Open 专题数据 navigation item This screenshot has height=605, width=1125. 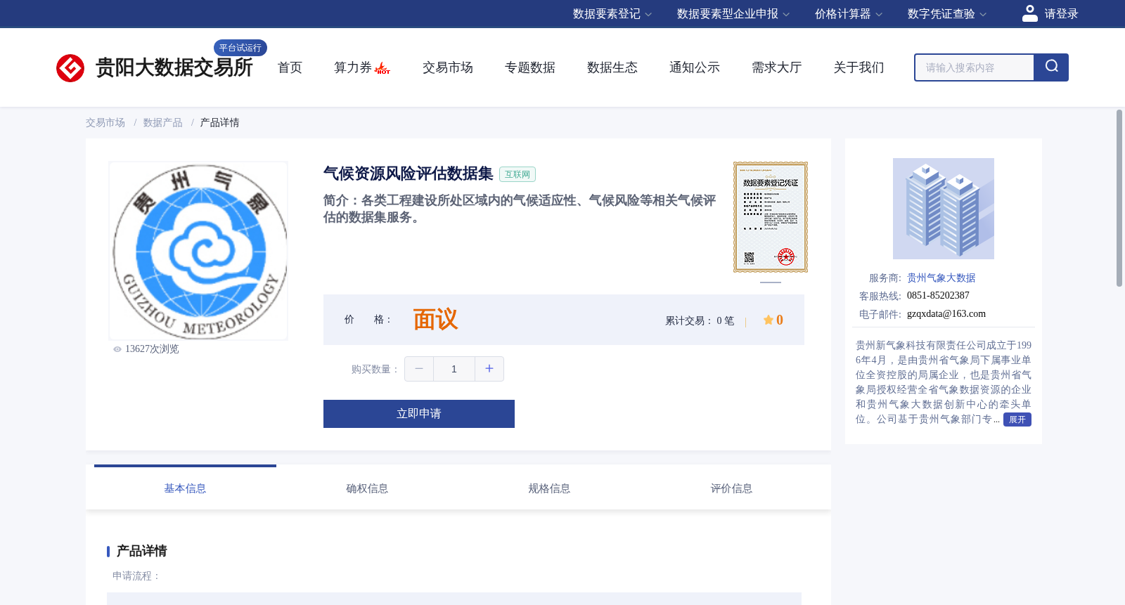tap(530, 67)
